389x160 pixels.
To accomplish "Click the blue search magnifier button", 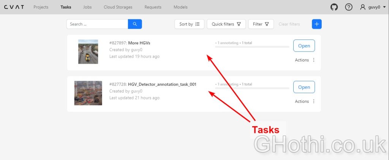I will [x=135, y=24].
